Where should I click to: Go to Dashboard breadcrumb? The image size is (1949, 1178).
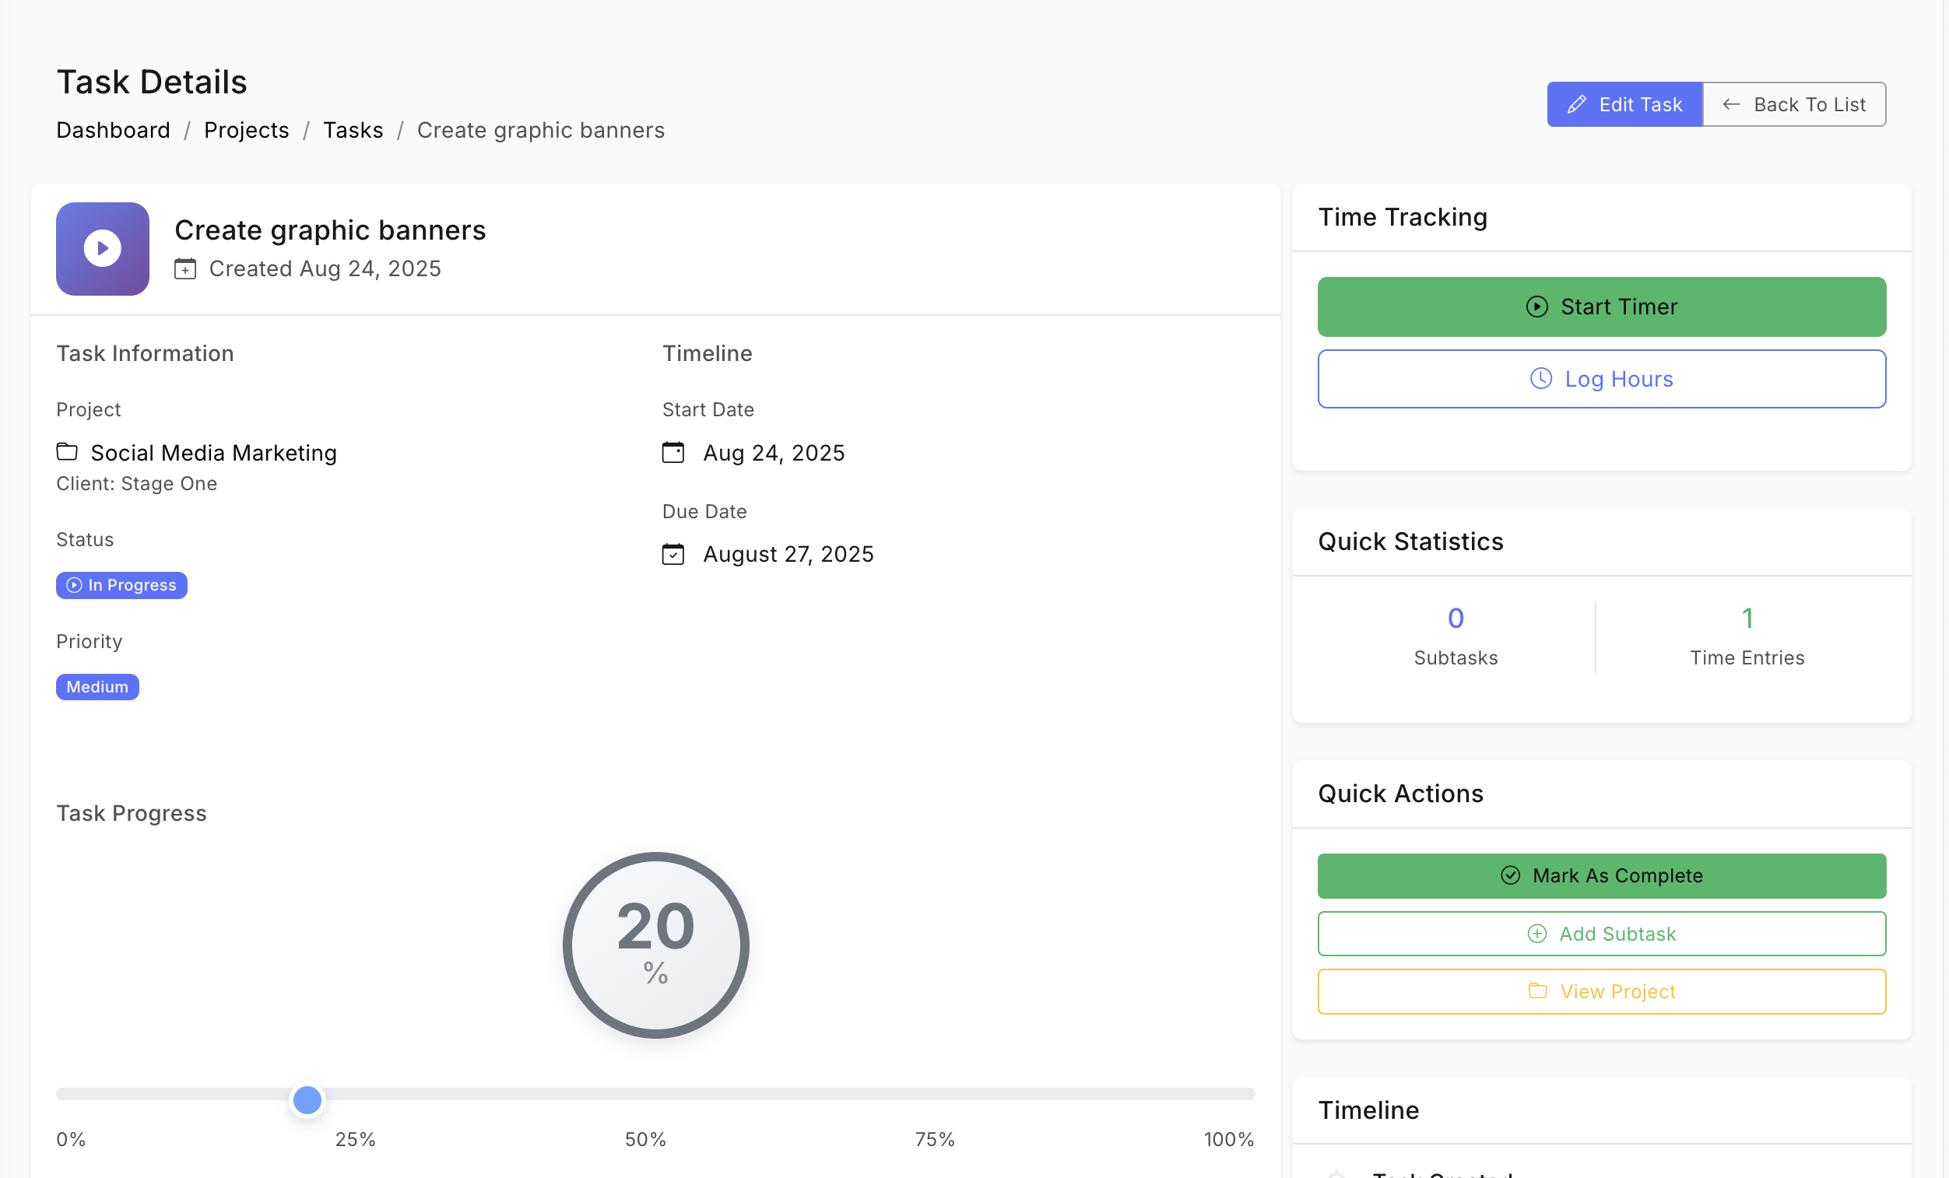coord(113,131)
